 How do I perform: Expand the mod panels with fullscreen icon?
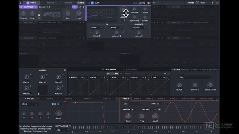click(168, 74)
